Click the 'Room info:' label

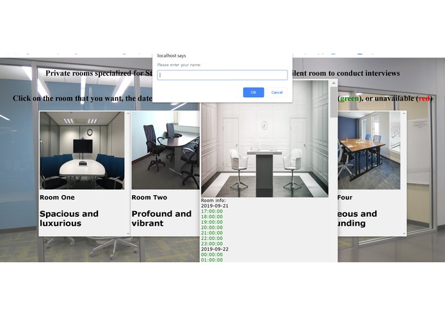point(213,201)
